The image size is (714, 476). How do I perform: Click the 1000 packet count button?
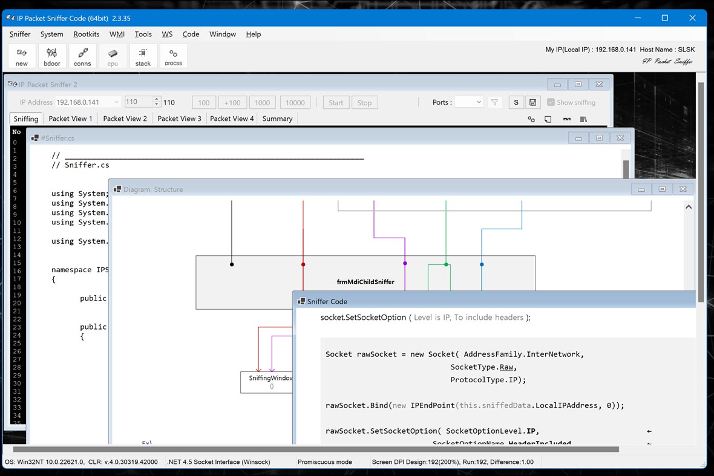tap(262, 102)
